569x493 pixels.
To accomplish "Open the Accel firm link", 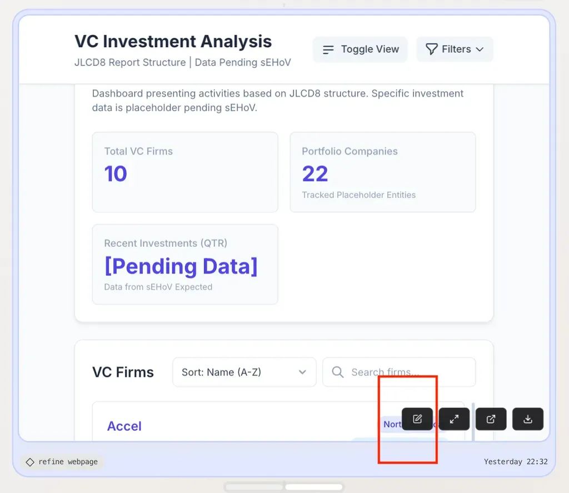I will coord(124,426).
